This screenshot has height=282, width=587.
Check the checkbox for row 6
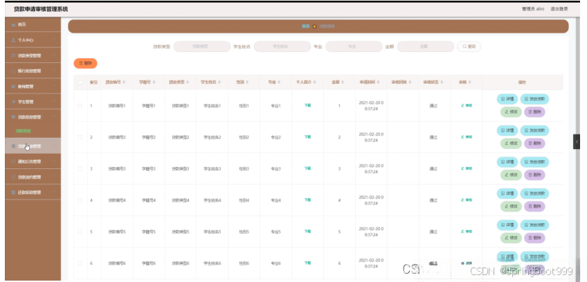pos(80,263)
